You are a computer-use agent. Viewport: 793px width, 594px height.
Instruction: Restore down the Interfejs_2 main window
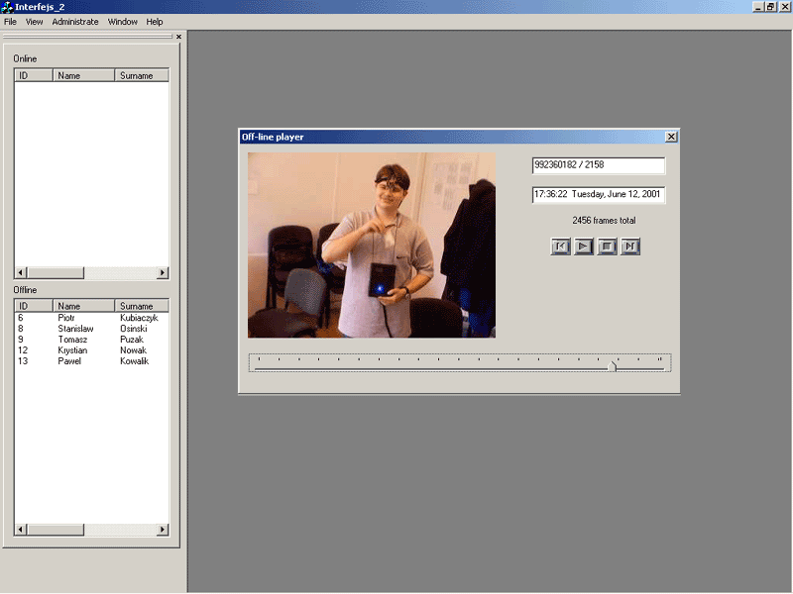770,7
